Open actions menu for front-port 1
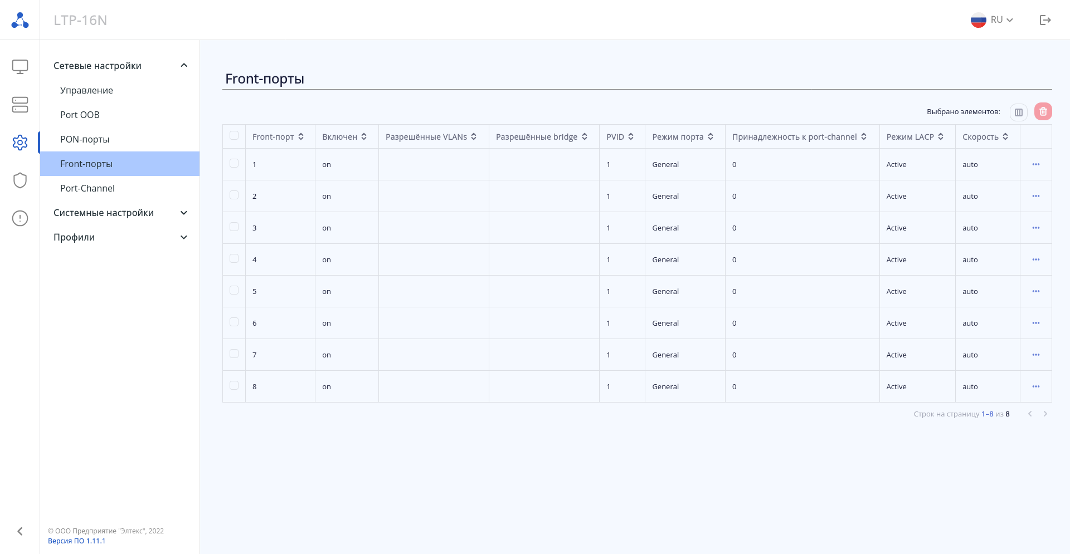The image size is (1070, 554). [1036, 164]
